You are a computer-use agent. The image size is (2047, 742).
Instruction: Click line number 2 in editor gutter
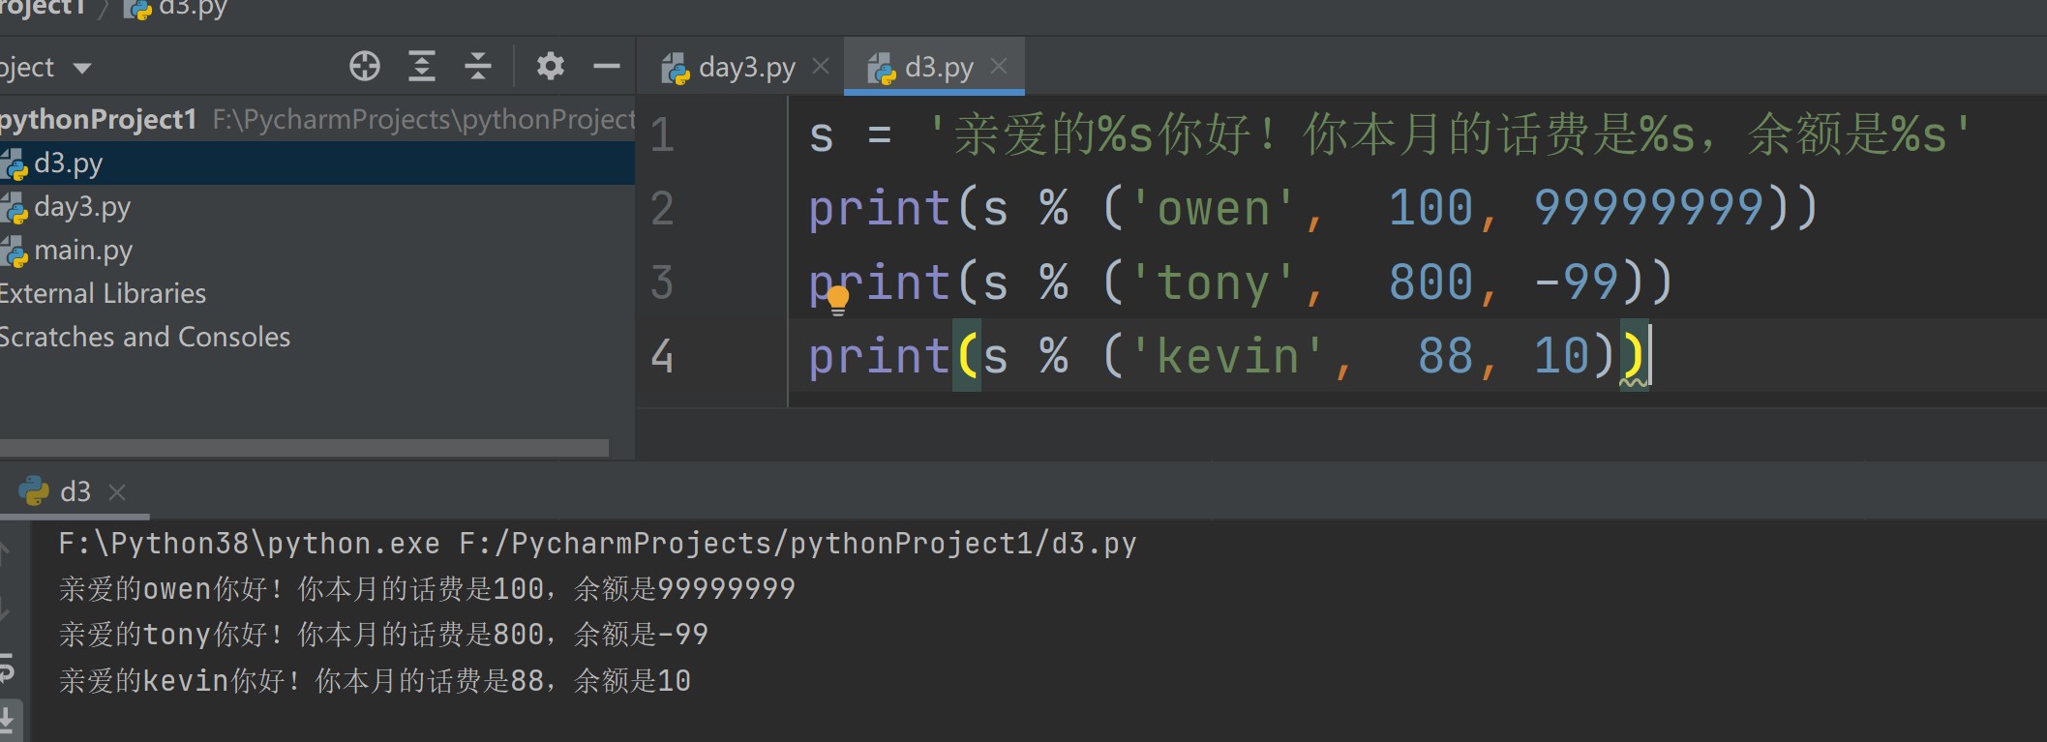[x=662, y=209]
